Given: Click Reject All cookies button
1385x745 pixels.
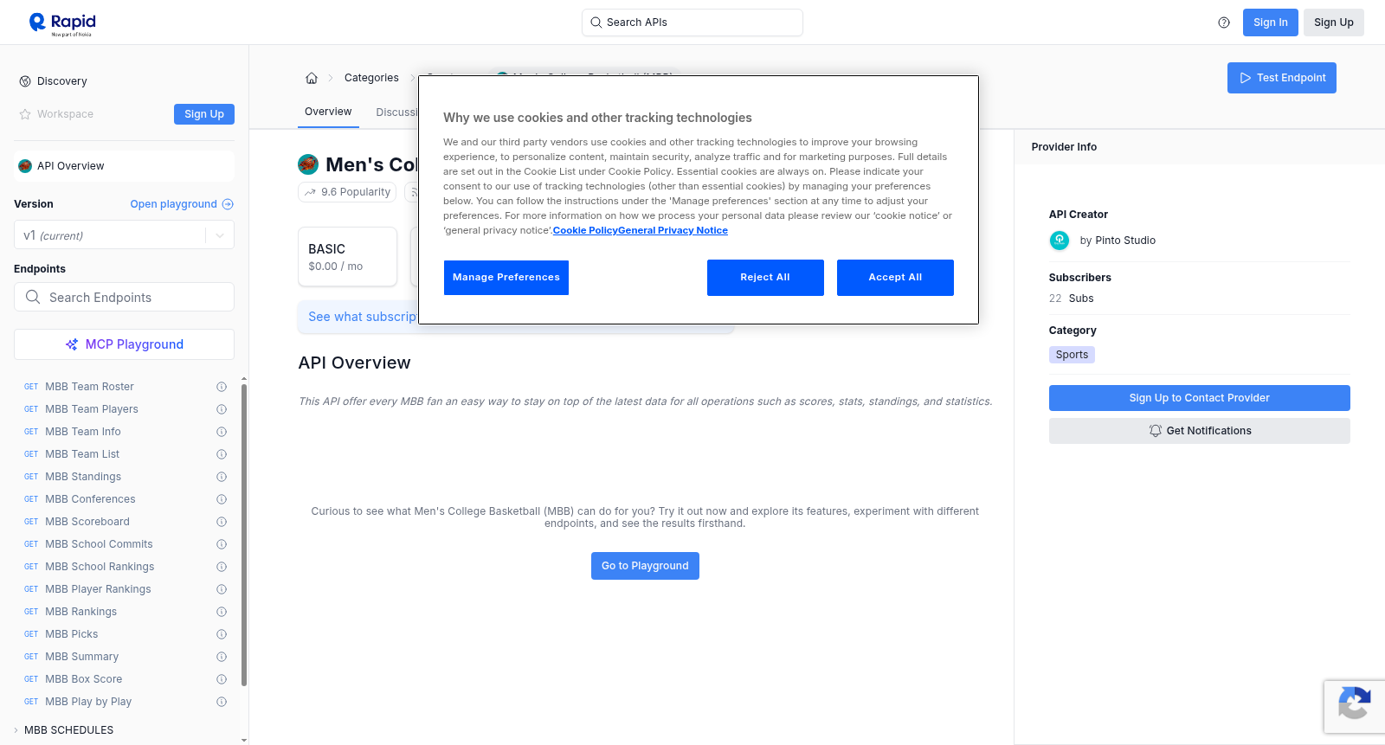Looking at the screenshot, I should 765,278.
